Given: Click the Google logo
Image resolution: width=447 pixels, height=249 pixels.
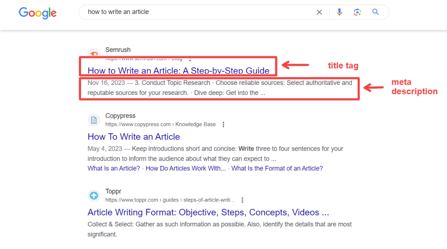Looking at the screenshot, I should pos(38,13).
